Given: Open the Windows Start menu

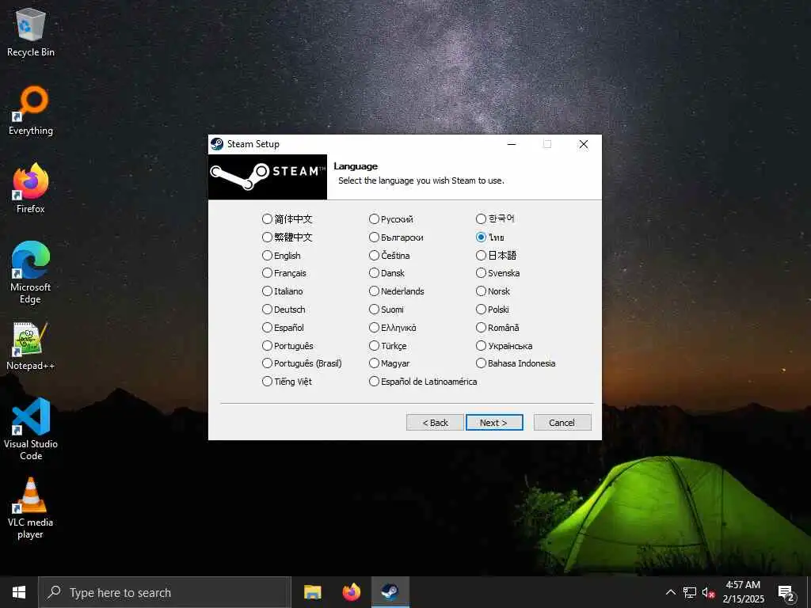Looking at the screenshot, I should click(x=19, y=592).
